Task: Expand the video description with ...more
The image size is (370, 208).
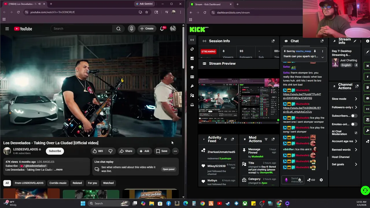Action: click(x=58, y=170)
